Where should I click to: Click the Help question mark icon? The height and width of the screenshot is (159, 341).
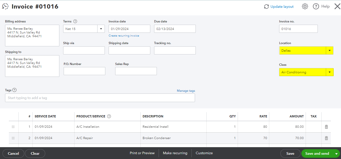pyautogui.click(x=316, y=7)
